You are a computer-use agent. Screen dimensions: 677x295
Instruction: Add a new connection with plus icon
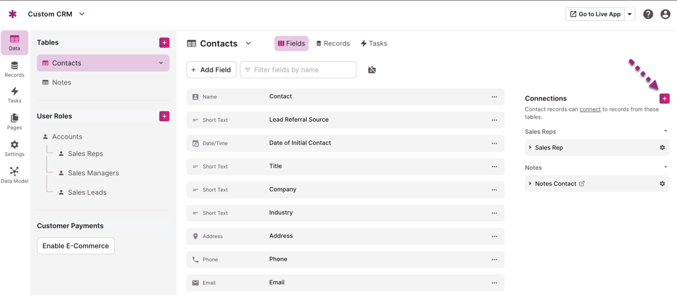(x=664, y=99)
